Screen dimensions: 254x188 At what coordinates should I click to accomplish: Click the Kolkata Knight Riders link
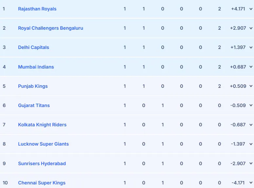42,125
